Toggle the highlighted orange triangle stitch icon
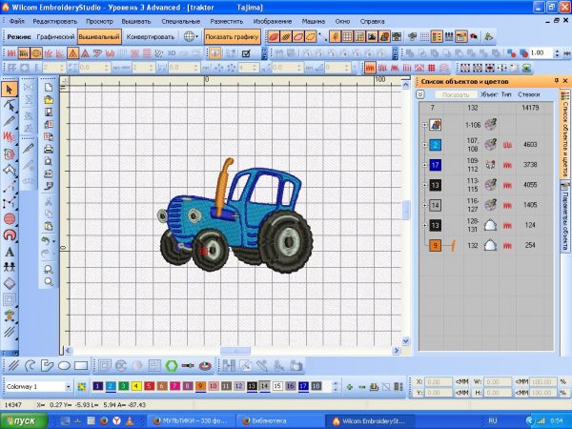The image size is (572, 429). 73,53
